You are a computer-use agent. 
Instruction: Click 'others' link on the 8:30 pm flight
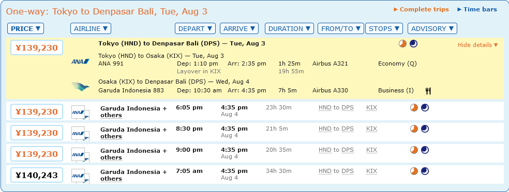[111, 136]
